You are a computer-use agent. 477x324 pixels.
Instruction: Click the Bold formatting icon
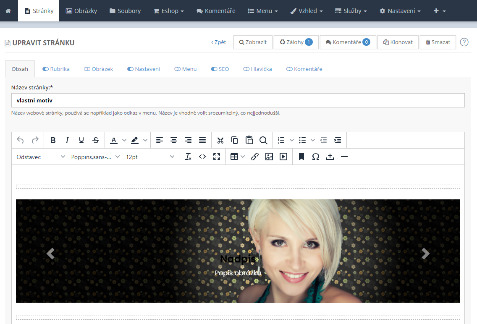tap(53, 140)
